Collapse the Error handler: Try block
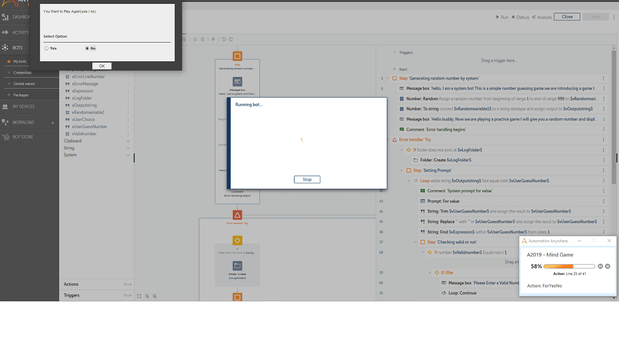 pos(395,140)
